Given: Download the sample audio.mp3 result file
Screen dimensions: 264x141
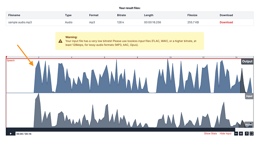Looking at the screenshot, I should click(x=226, y=22).
